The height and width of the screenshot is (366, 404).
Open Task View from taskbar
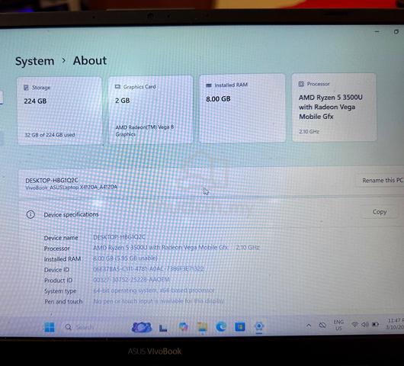coord(163,328)
